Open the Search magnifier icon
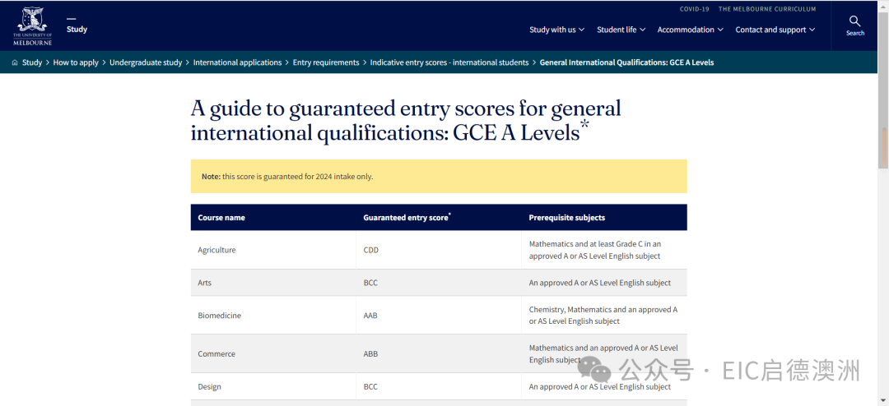 click(855, 22)
